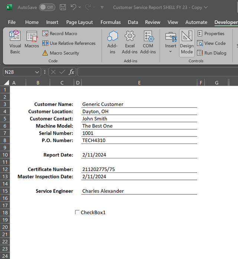Open the Redo history dropdown arrow
Image resolution: width=238 pixels, height=259 pixels.
[x=94, y=7]
